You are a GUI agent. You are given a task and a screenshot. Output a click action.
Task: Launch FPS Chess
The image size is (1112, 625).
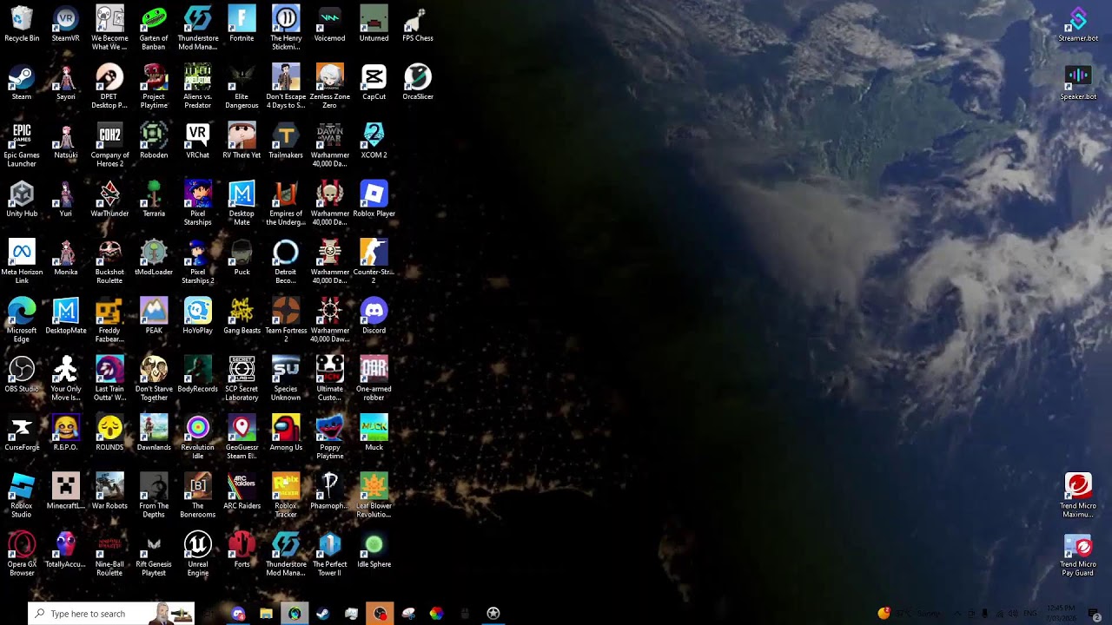[418, 24]
